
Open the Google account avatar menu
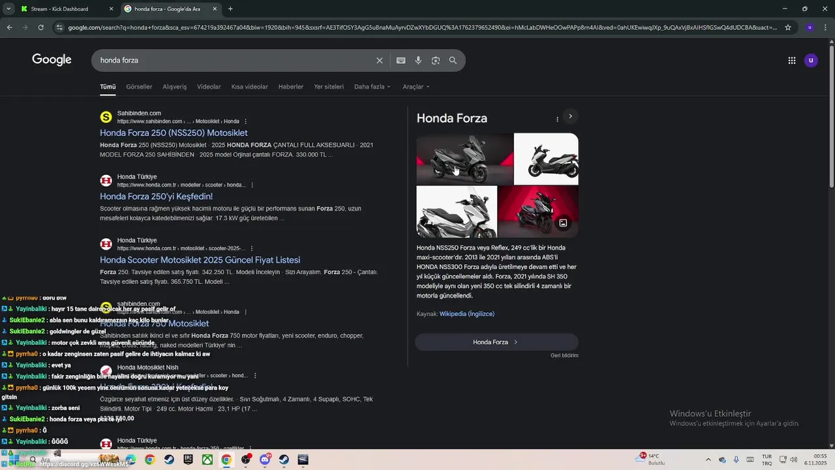pyautogui.click(x=811, y=60)
